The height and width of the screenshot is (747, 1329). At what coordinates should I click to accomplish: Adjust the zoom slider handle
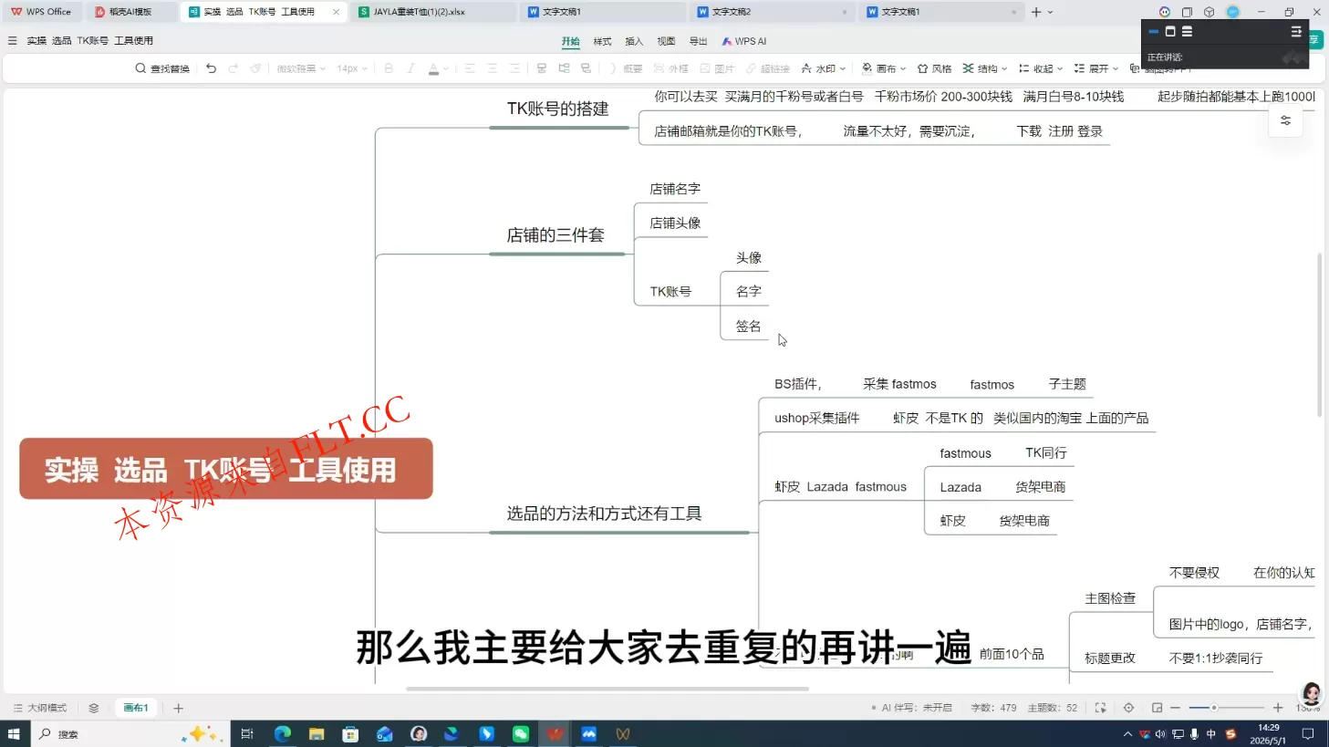click(1214, 708)
